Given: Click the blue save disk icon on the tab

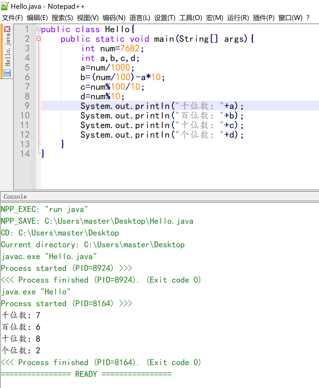Looking at the screenshot, I should pos(7,73).
